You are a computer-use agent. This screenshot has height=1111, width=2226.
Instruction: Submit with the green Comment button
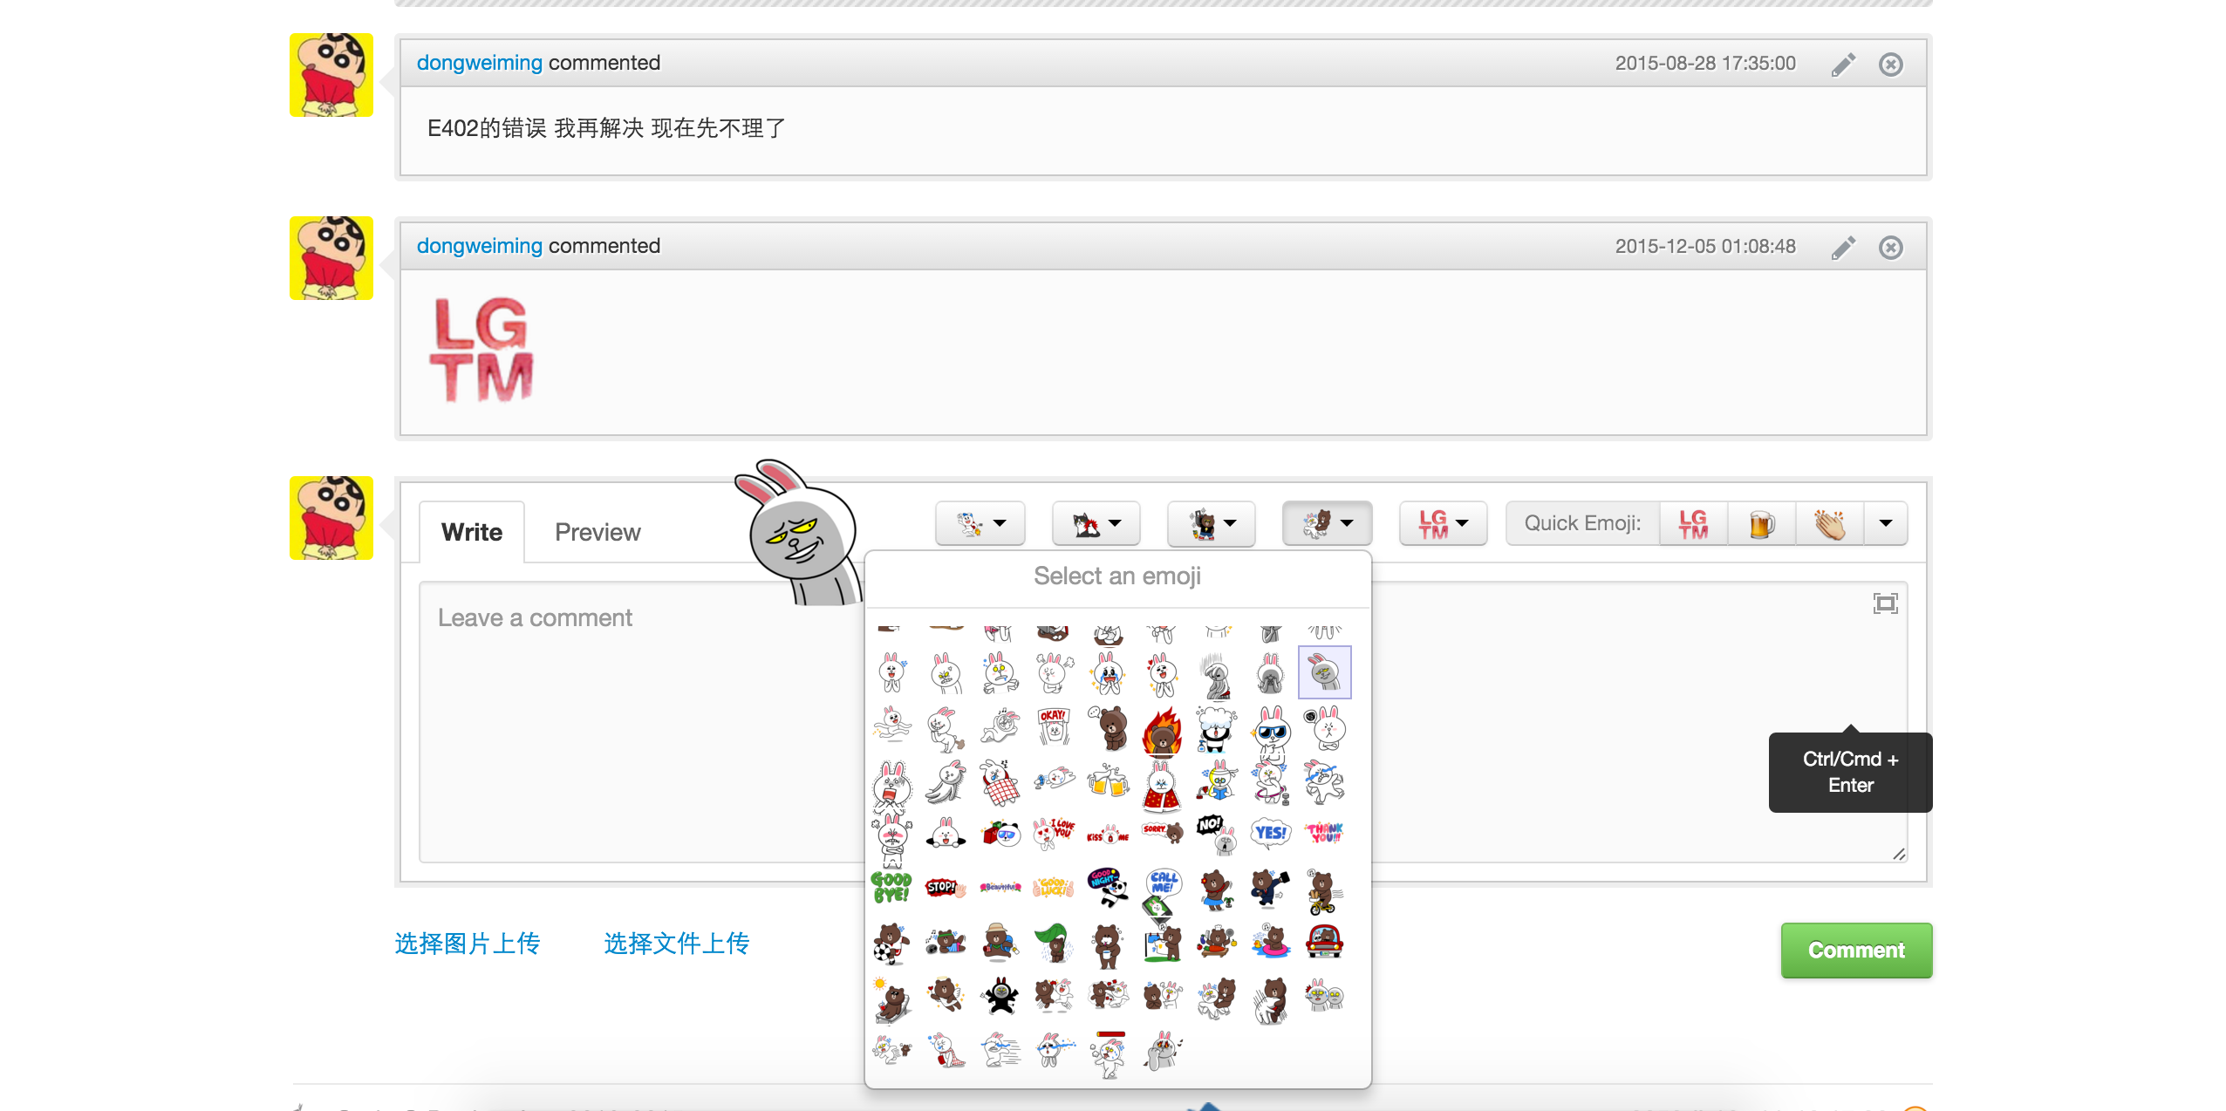click(x=1856, y=951)
